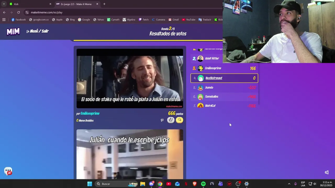Open the Windows Start menu
335x188 pixels.
pyautogui.click(x=90, y=184)
